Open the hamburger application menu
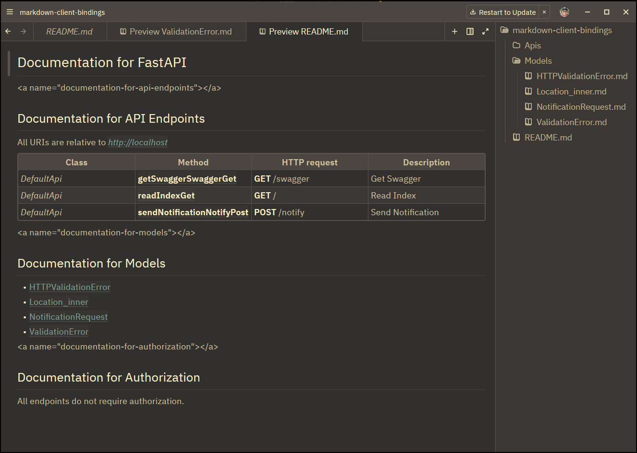This screenshot has width=637, height=453. (x=10, y=12)
